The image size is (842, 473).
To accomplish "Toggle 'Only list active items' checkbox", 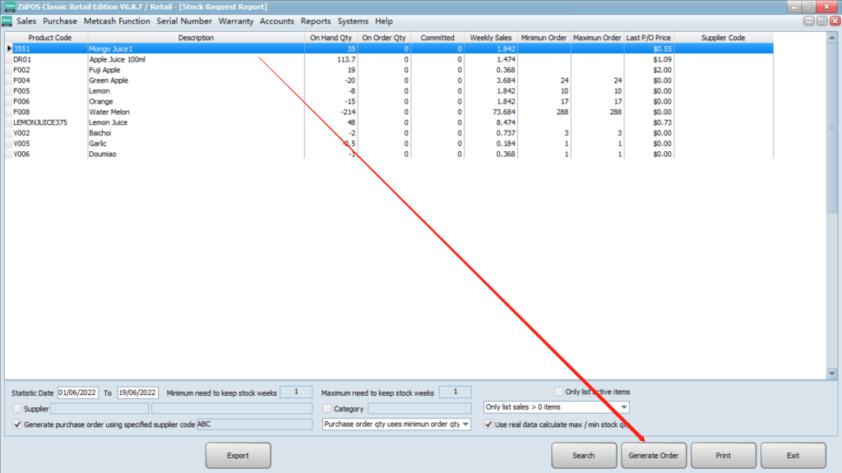I will [x=559, y=393].
